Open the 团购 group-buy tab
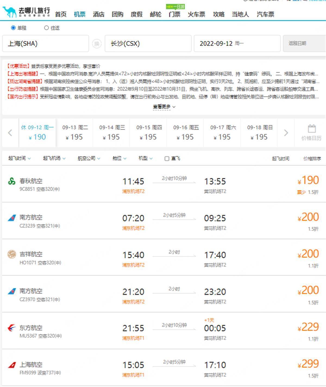The image size is (326, 387). click(118, 14)
